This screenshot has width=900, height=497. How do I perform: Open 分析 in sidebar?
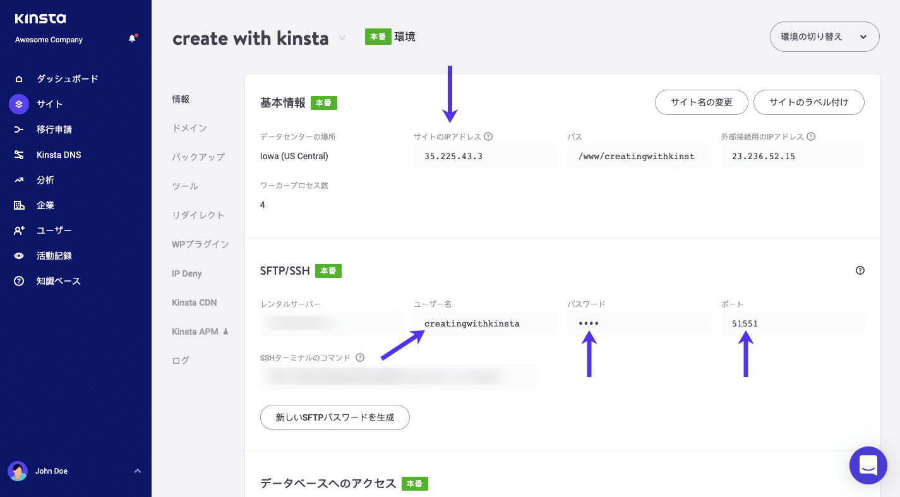point(45,180)
